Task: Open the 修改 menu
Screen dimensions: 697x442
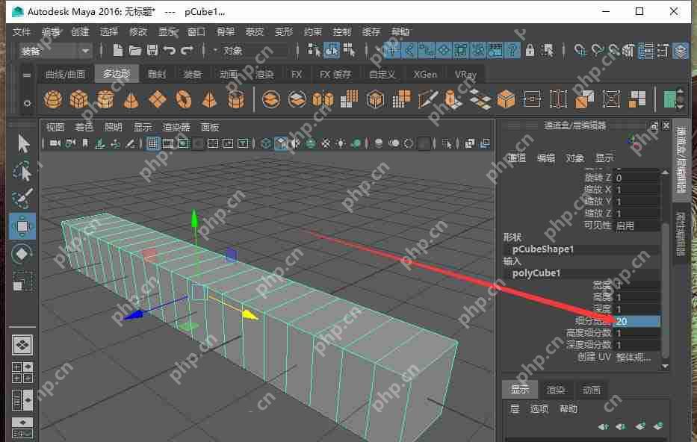Action: click(138, 31)
